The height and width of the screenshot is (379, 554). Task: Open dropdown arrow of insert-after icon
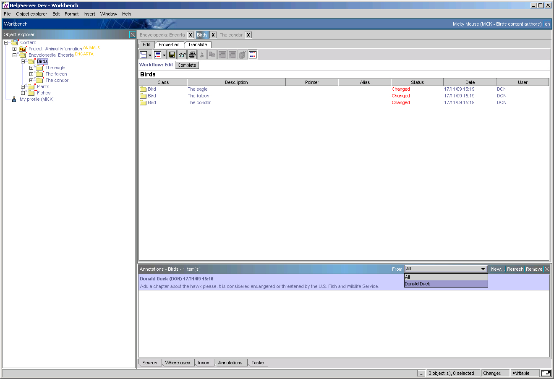[x=164, y=55]
